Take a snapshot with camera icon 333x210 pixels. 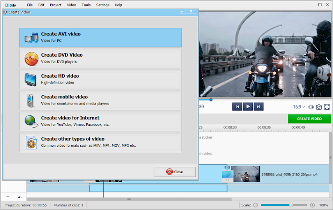point(319,107)
